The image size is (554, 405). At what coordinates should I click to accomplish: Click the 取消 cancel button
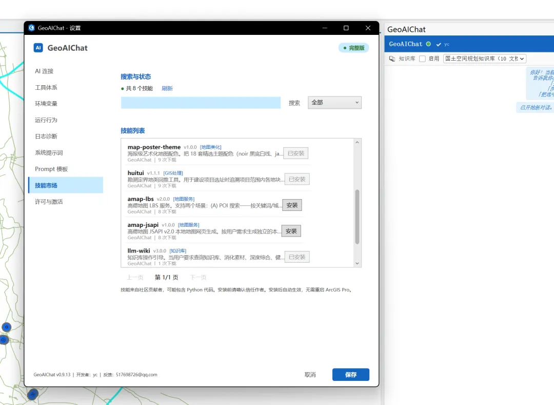pyautogui.click(x=310, y=375)
